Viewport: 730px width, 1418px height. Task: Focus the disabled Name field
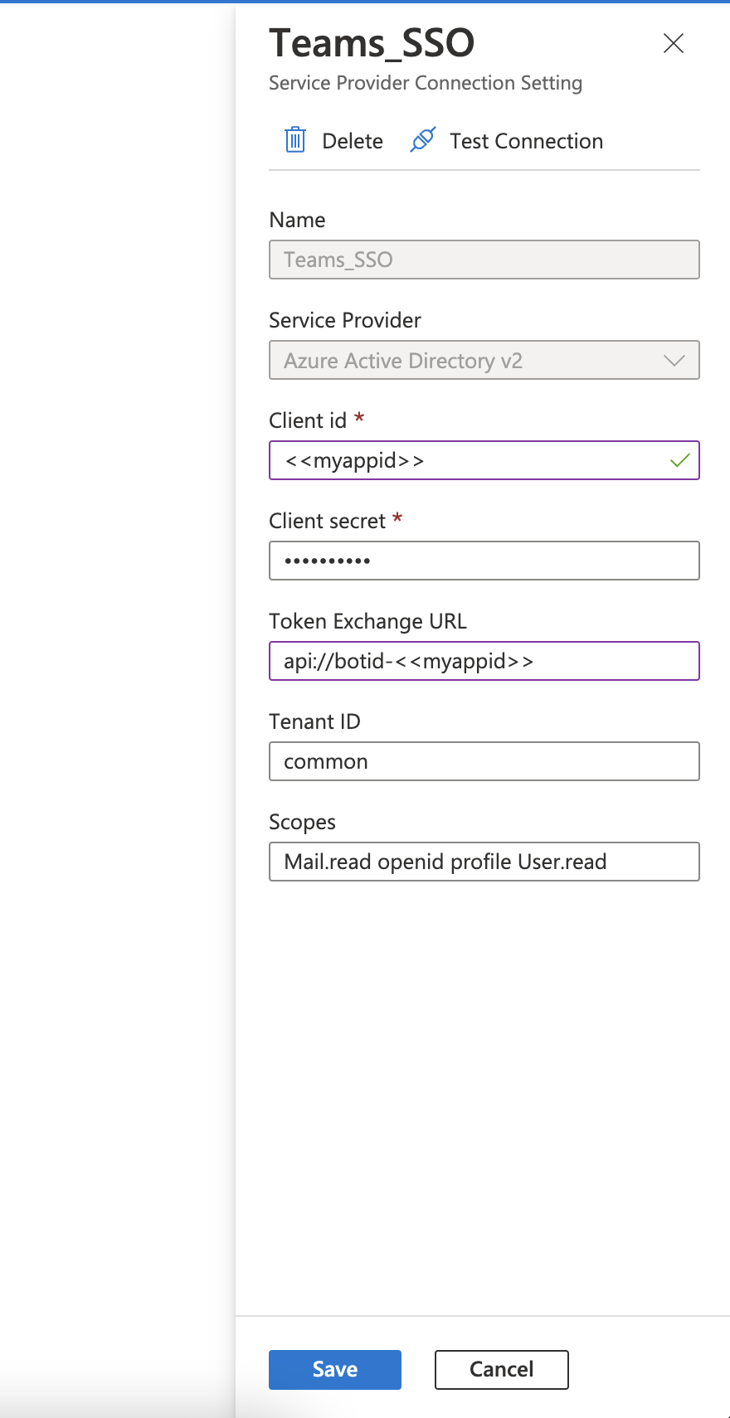tap(484, 260)
